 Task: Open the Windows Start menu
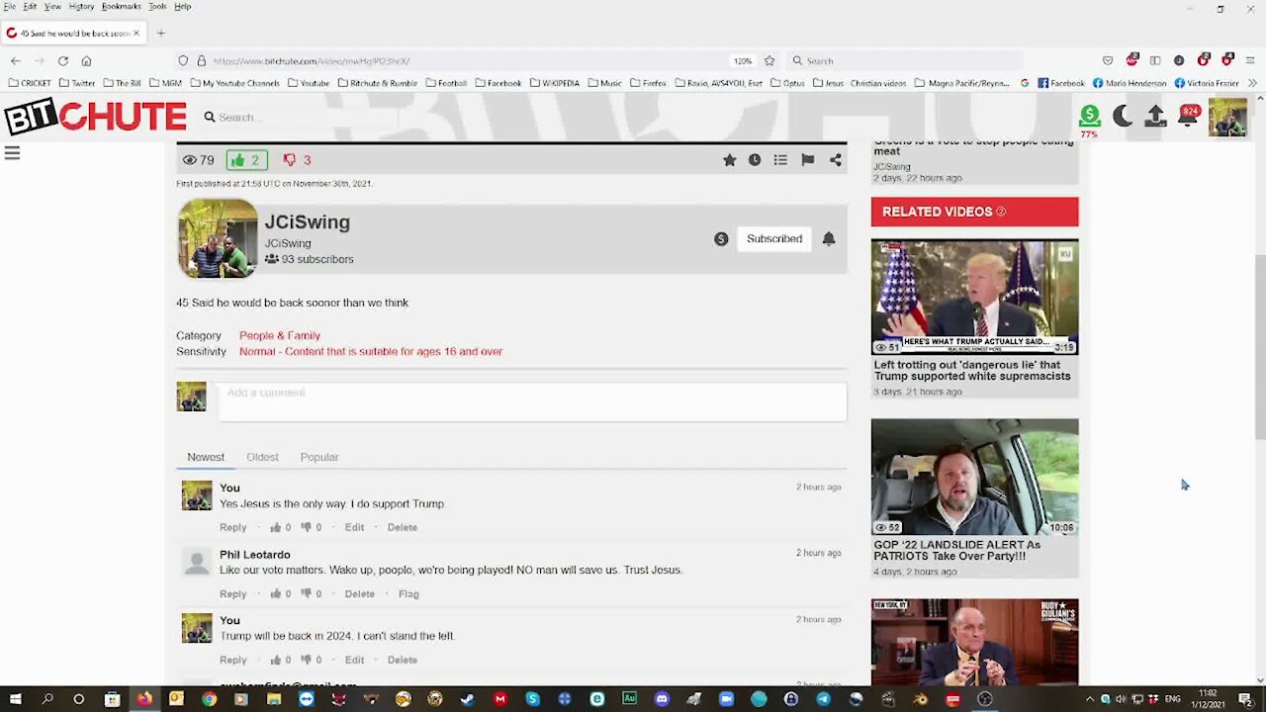(x=16, y=699)
